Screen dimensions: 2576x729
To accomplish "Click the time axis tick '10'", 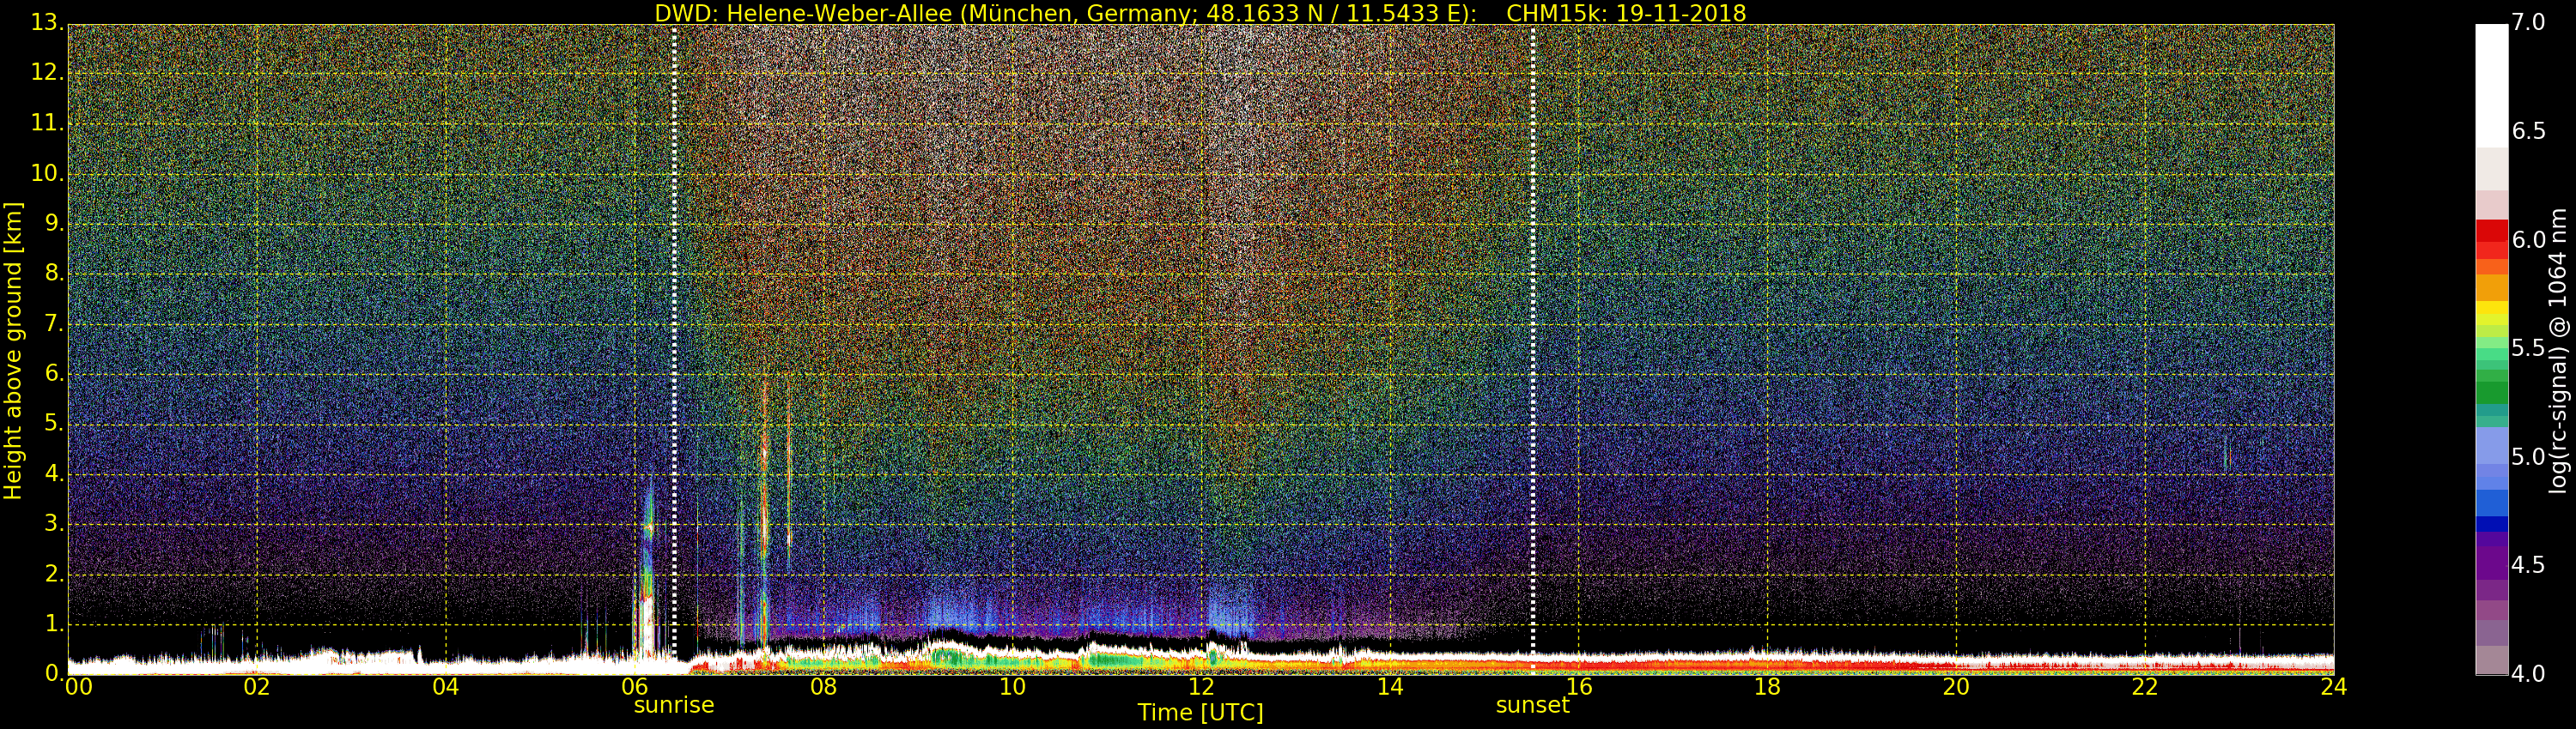I will click(1012, 687).
